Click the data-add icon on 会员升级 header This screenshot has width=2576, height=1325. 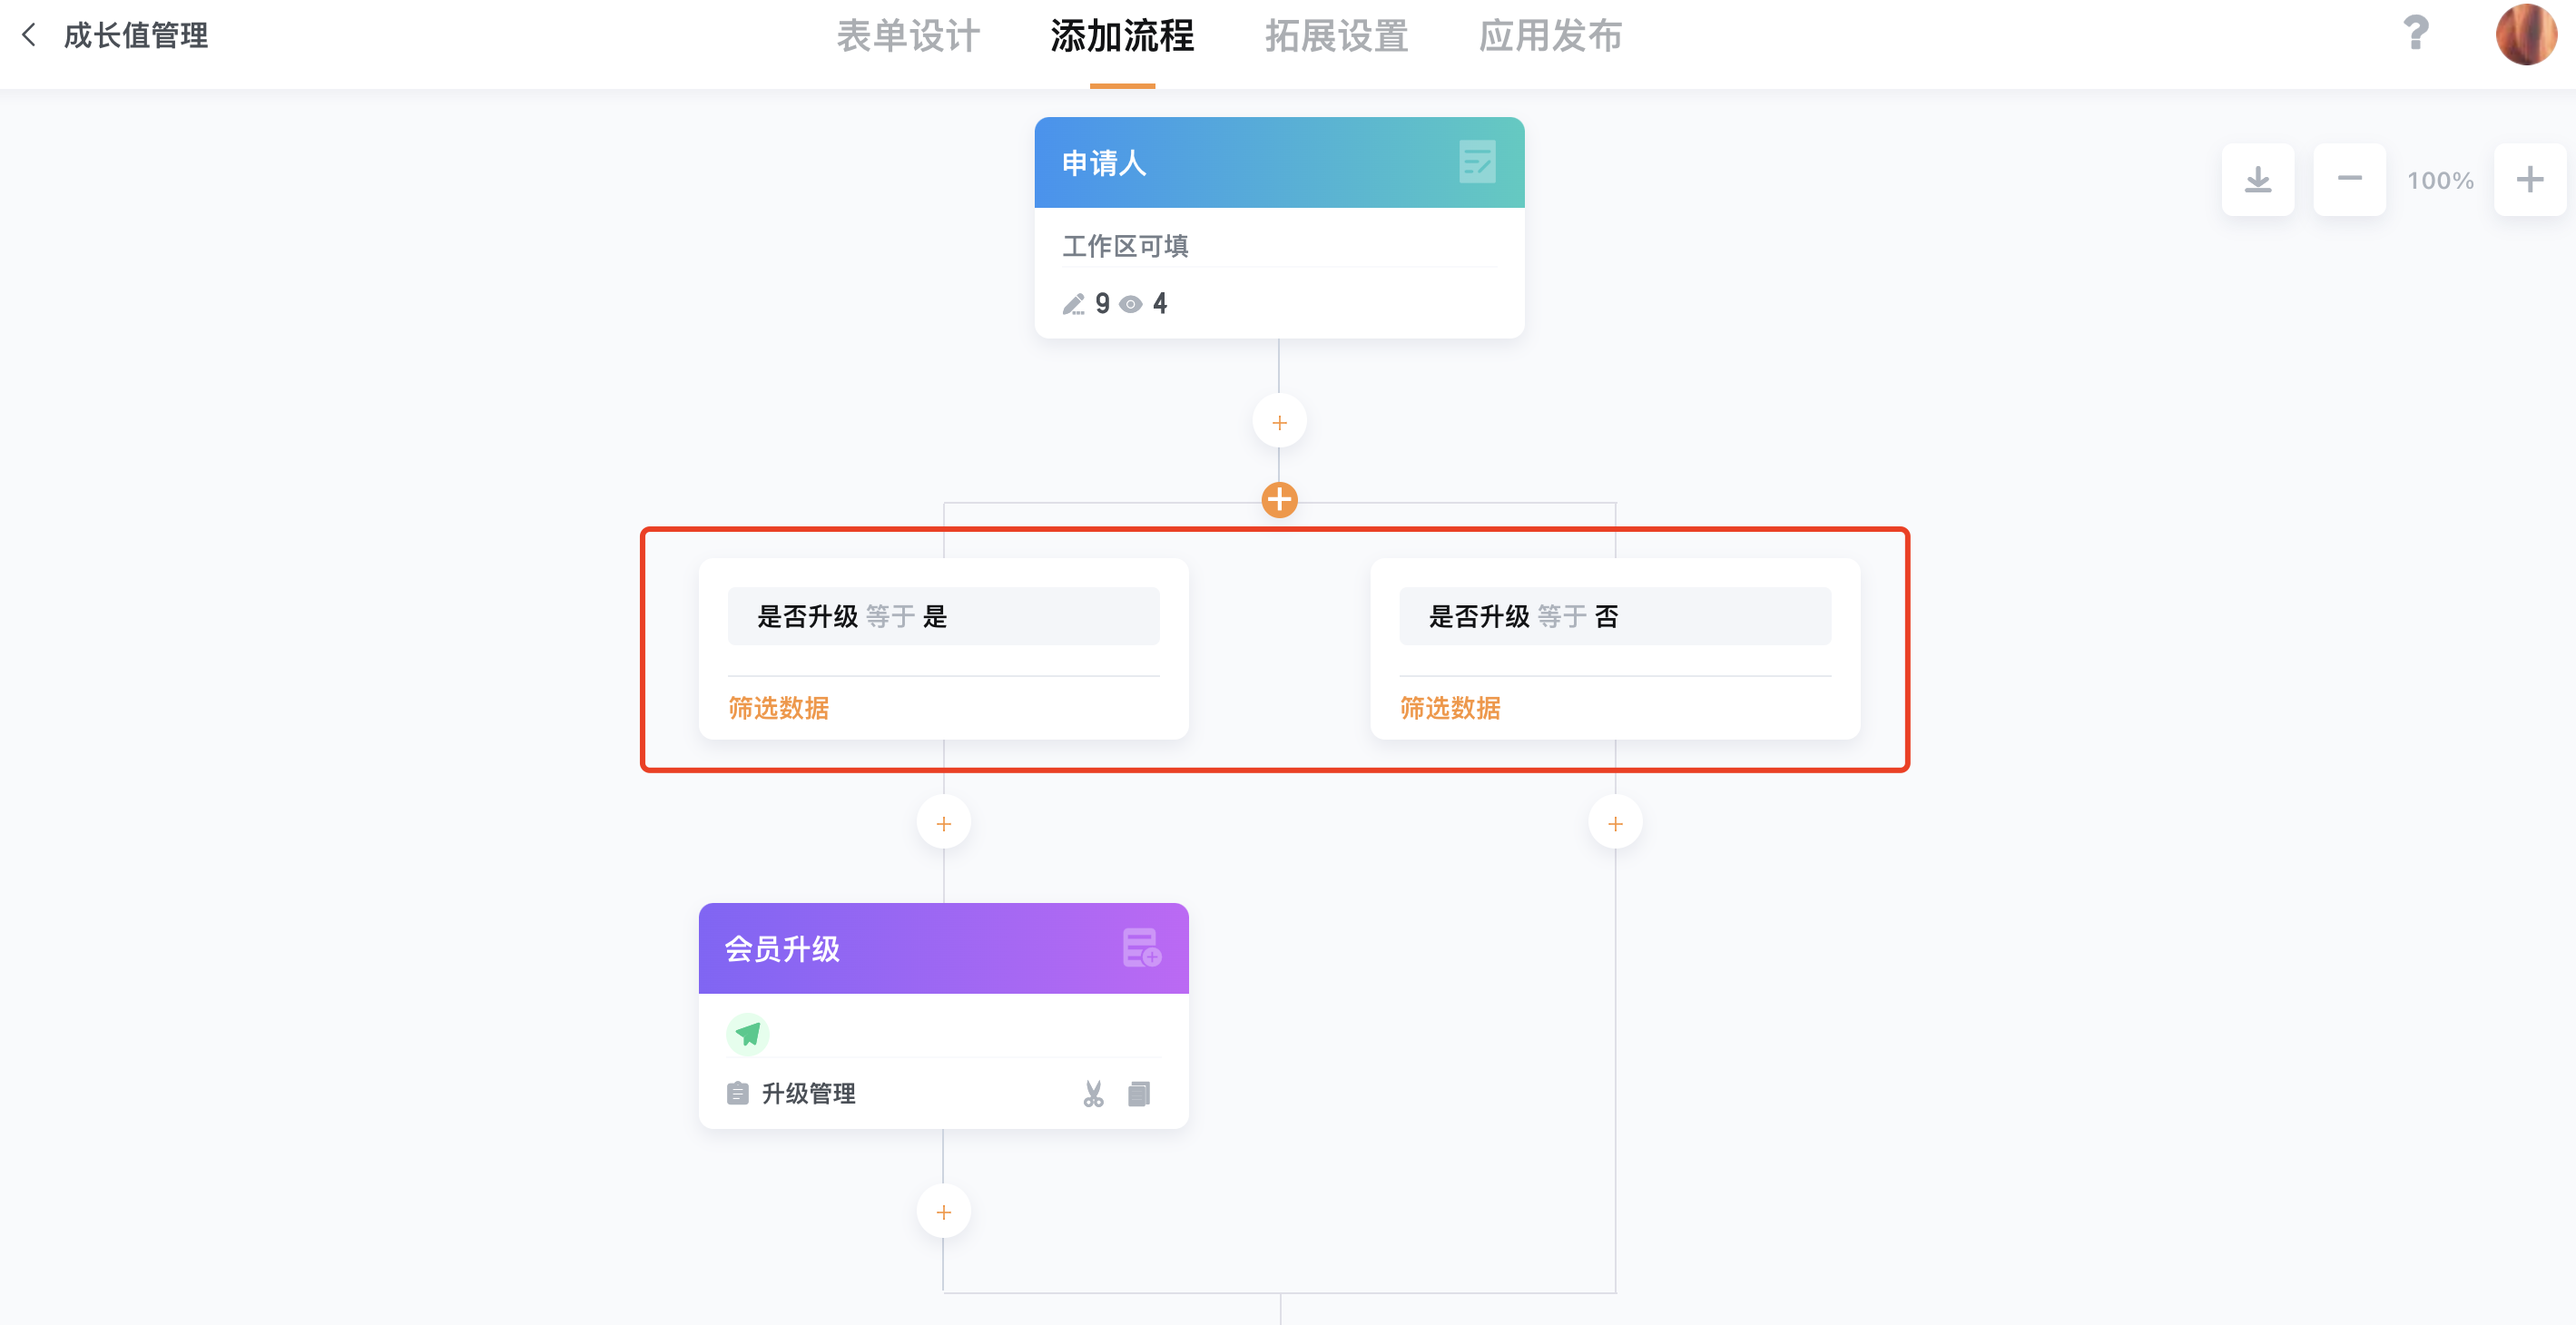pyautogui.click(x=1141, y=948)
